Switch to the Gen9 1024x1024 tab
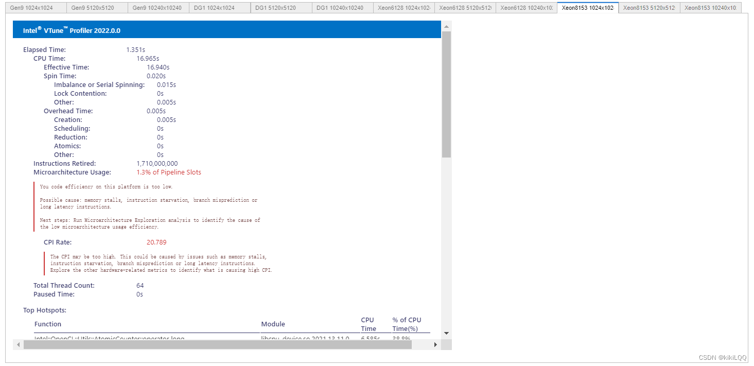Image resolution: width=754 pixels, height=366 pixels. (x=37, y=8)
